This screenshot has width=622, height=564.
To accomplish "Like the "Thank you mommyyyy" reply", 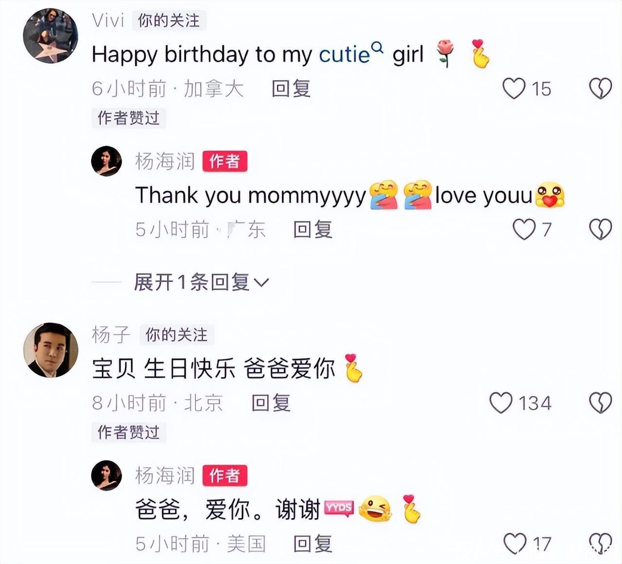I will 524,229.
